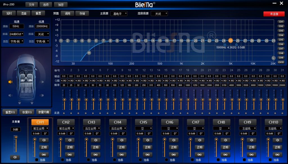Toggle the CH10 chain link icon
The height and width of the screenshot is (164, 288).
tap(277, 155)
